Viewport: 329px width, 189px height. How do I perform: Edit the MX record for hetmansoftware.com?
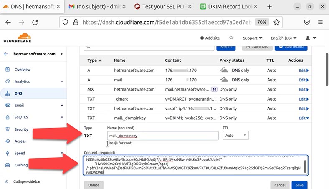304,90
